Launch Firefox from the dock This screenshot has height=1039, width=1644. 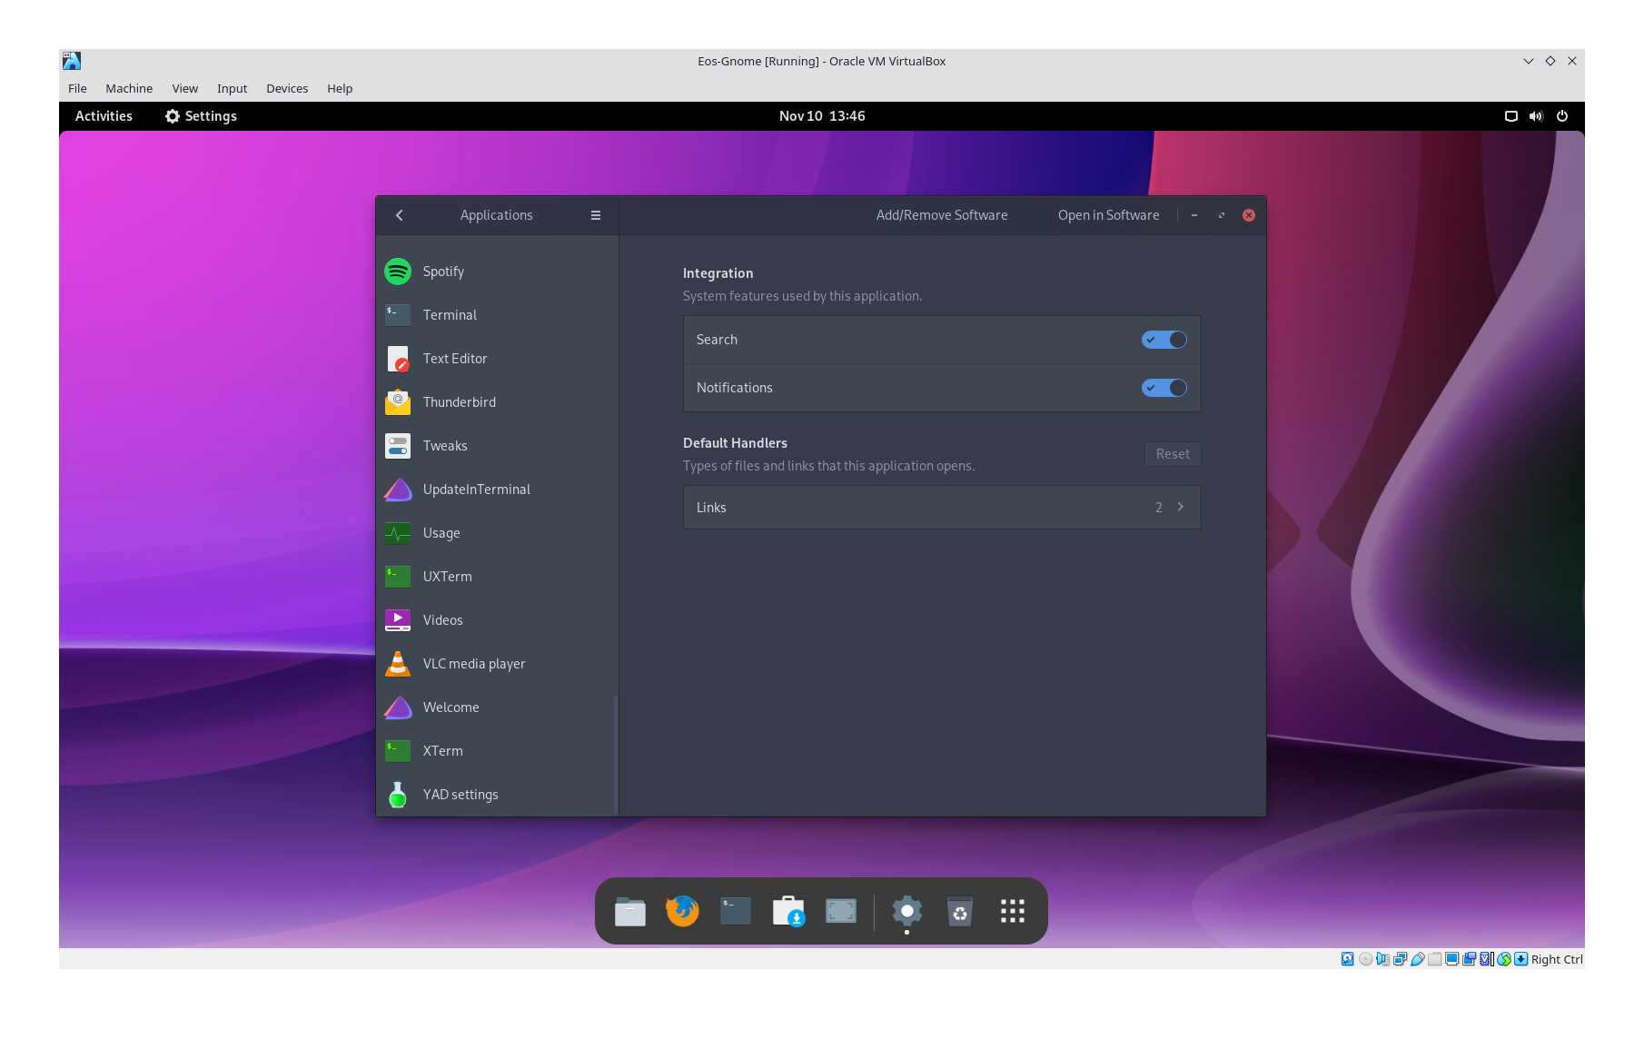pyautogui.click(x=682, y=911)
